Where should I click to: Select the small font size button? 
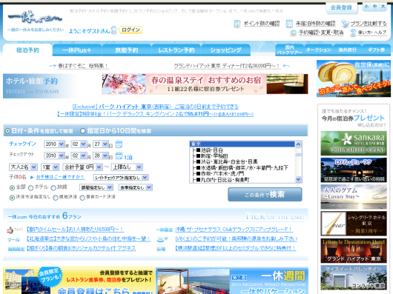(367, 7)
